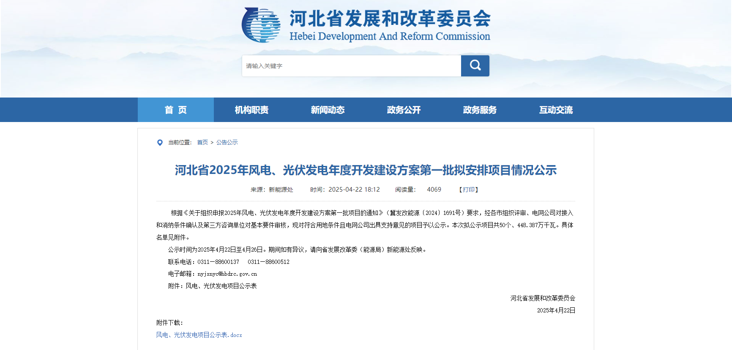This screenshot has height=350, width=732.
Task: Click the Hebei commission globe logo
Action: click(261, 25)
